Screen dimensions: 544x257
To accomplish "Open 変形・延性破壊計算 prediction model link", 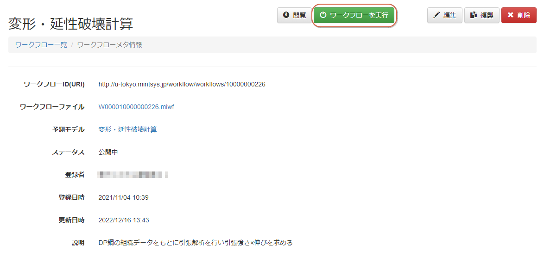I will tap(128, 130).
